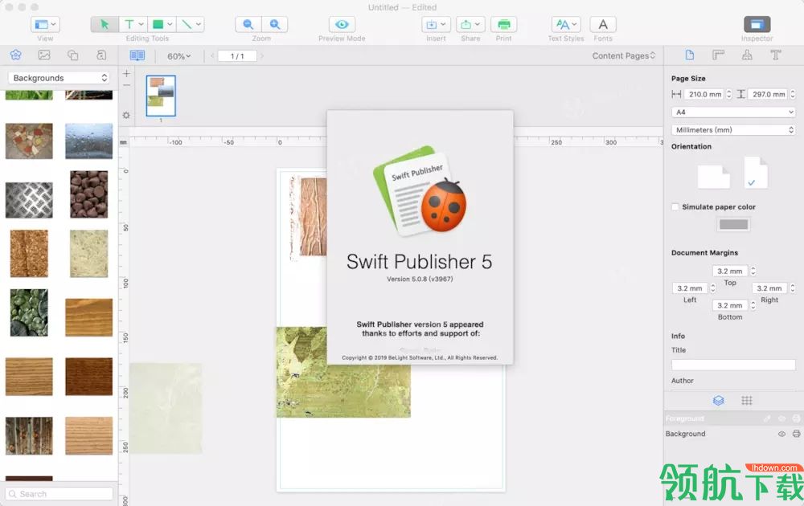Show the grid options icon in inspector
Image resolution: width=804 pixels, height=506 pixels.
(747, 401)
